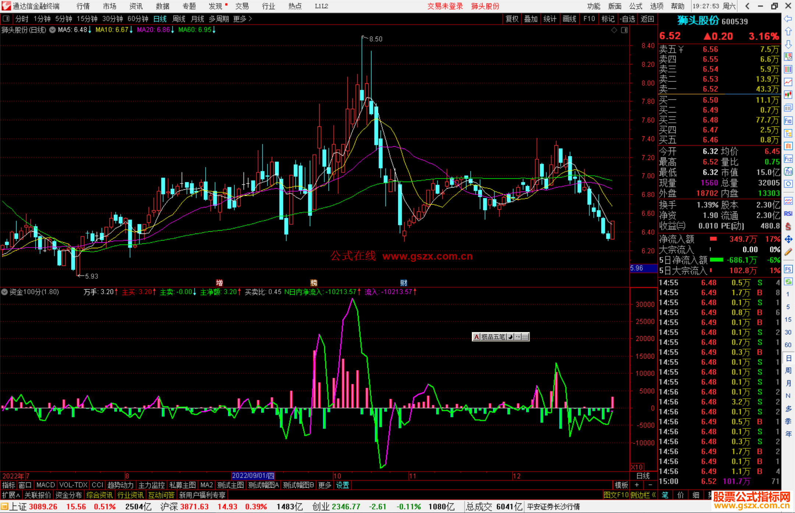The image size is (795, 513).
Task: Select the 周 weekly period in sidebar
Action: (788, 371)
